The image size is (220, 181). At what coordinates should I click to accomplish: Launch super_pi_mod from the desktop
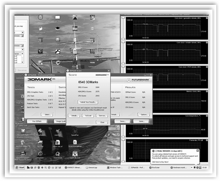(75, 155)
